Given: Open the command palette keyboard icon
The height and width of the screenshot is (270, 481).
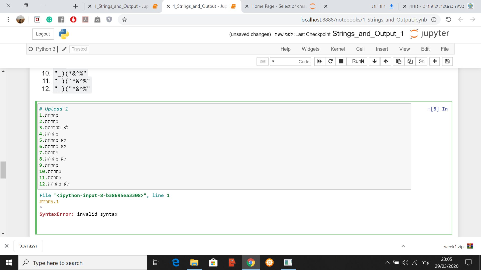Looking at the screenshot, I should tap(262, 61).
